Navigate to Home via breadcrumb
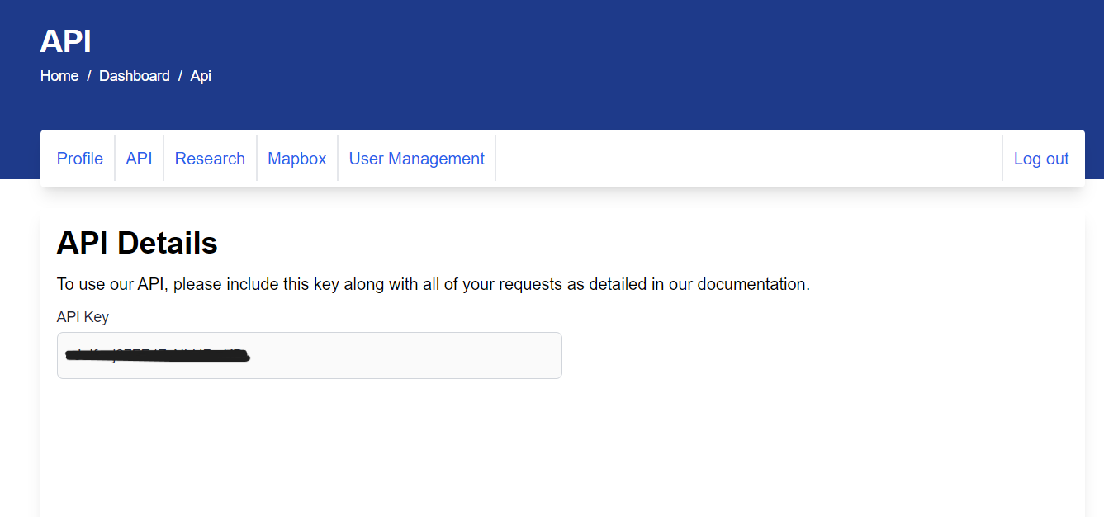 pos(59,76)
